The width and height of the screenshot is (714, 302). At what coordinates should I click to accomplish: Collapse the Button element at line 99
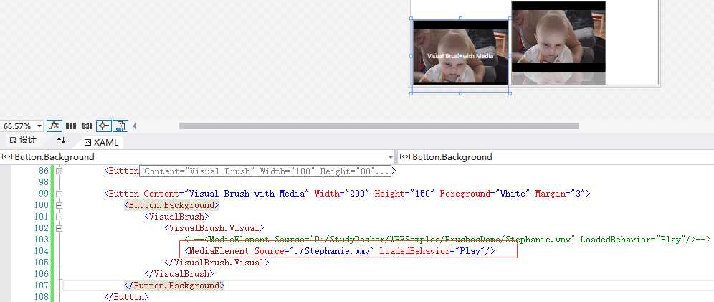(x=59, y=194)
